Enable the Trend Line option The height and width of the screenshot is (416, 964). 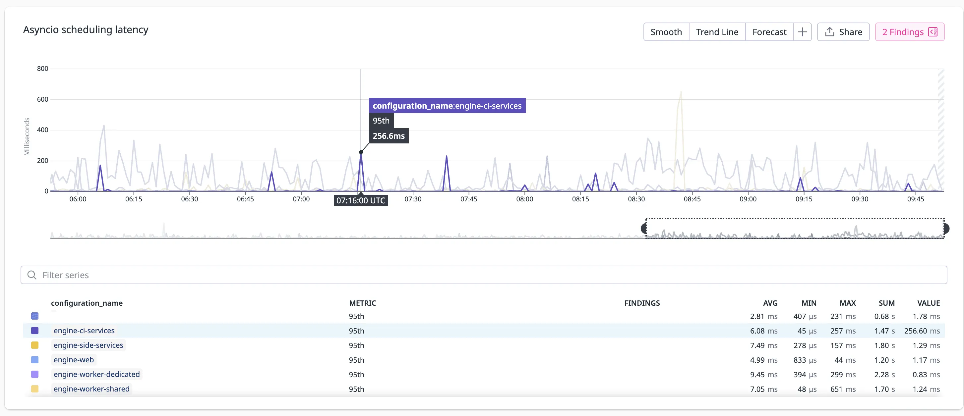[x=717, y=32]
